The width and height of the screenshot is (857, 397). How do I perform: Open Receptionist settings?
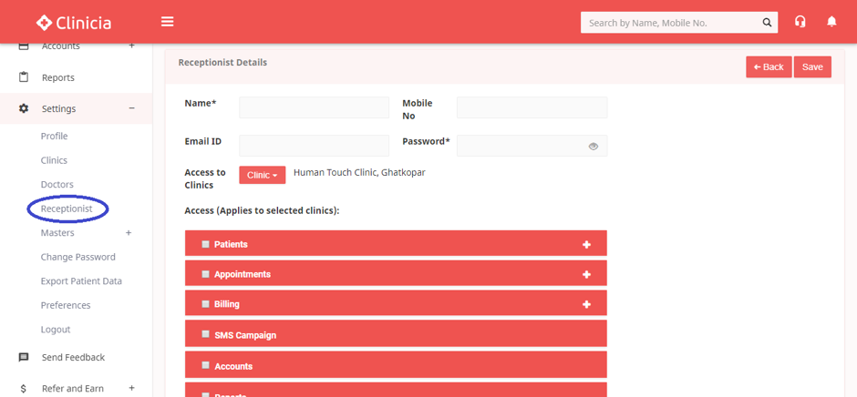(67, 209)
